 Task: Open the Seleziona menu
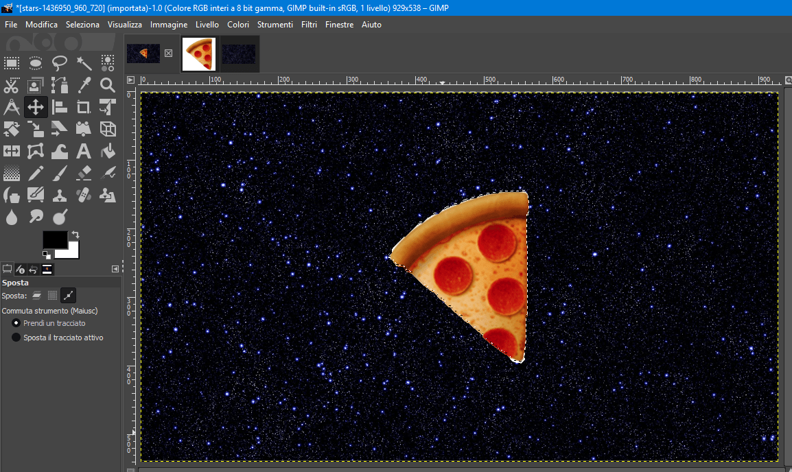(82, 24)
